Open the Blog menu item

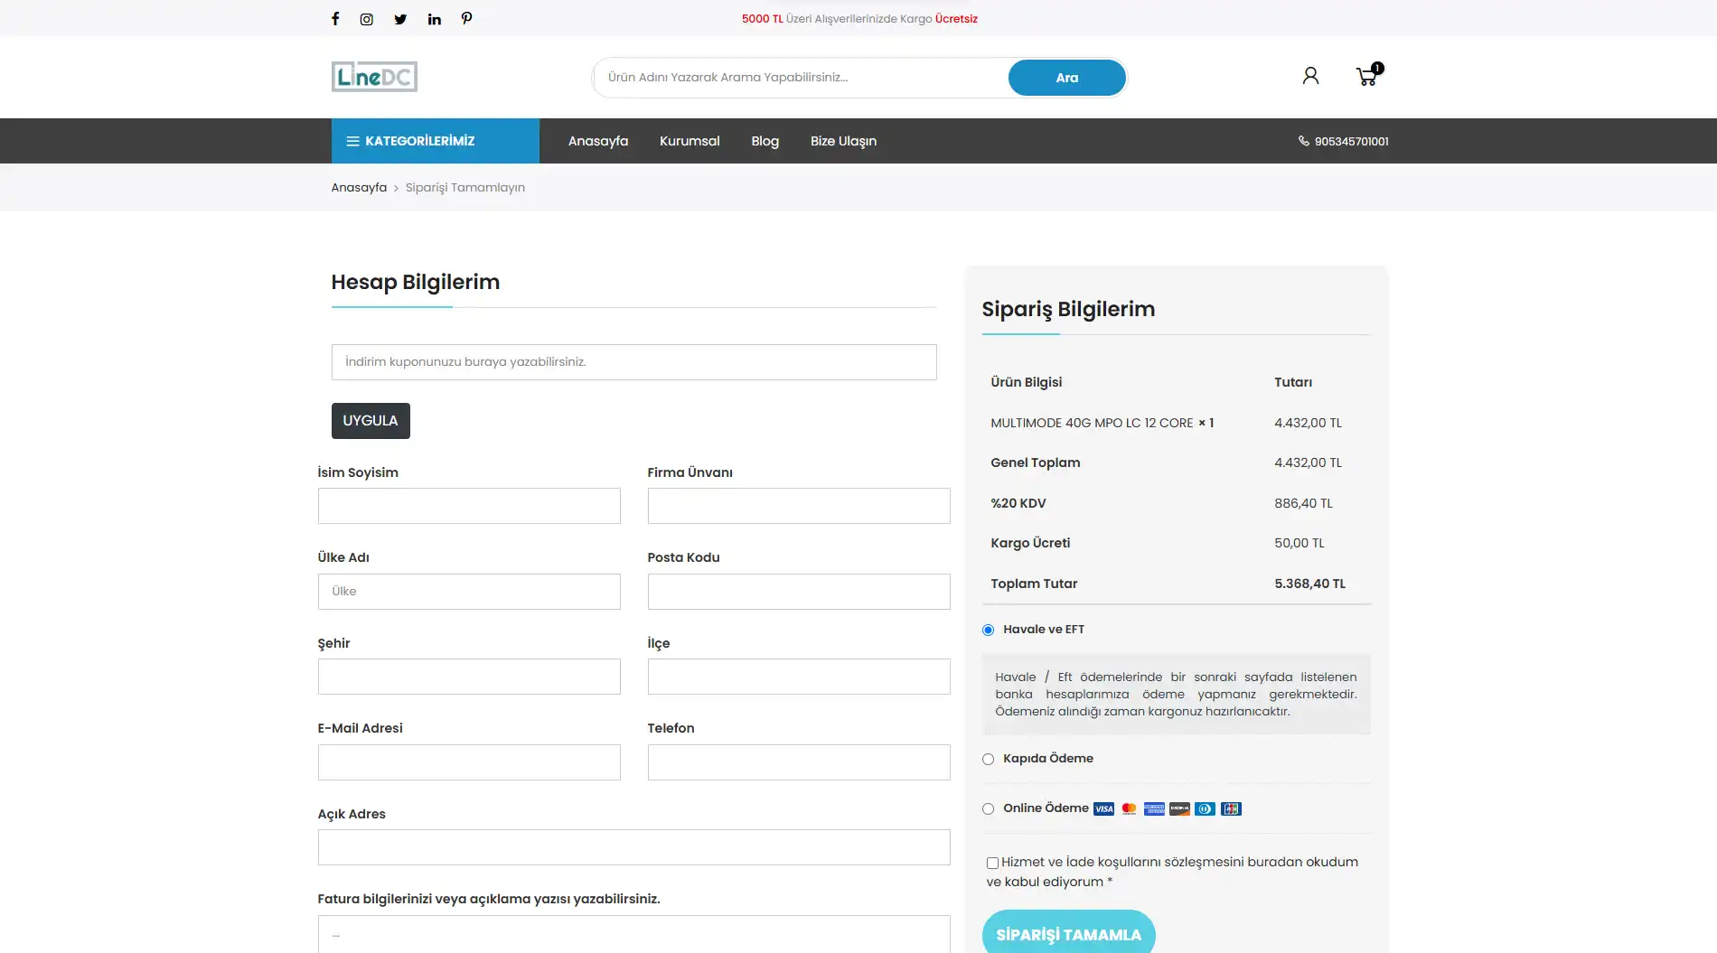(765, 141)
